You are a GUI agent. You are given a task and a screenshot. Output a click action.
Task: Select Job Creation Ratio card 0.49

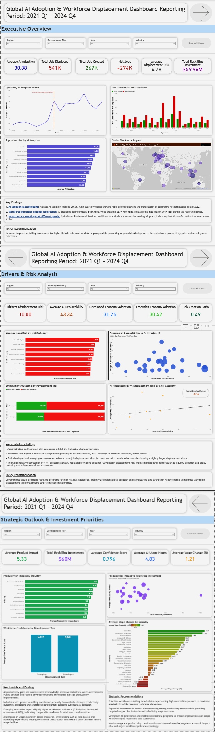(196, 312)
